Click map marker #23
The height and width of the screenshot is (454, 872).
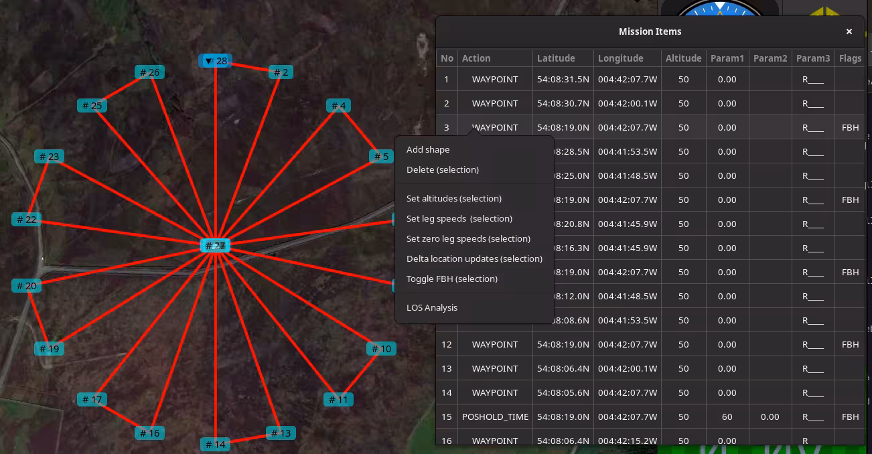click(49, 157)
